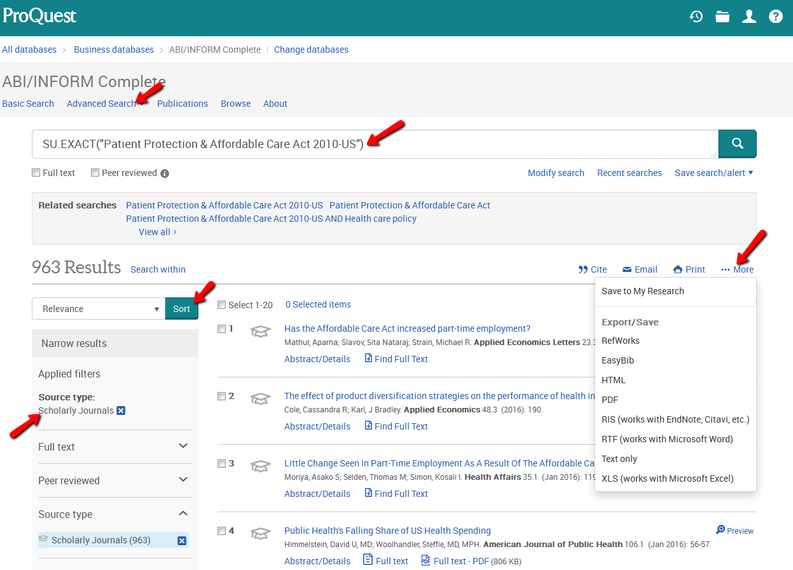Select checkbox for result 2
The height and width of the screenshot is (570, 793).
pyautogui.click(x=221, y=397)
